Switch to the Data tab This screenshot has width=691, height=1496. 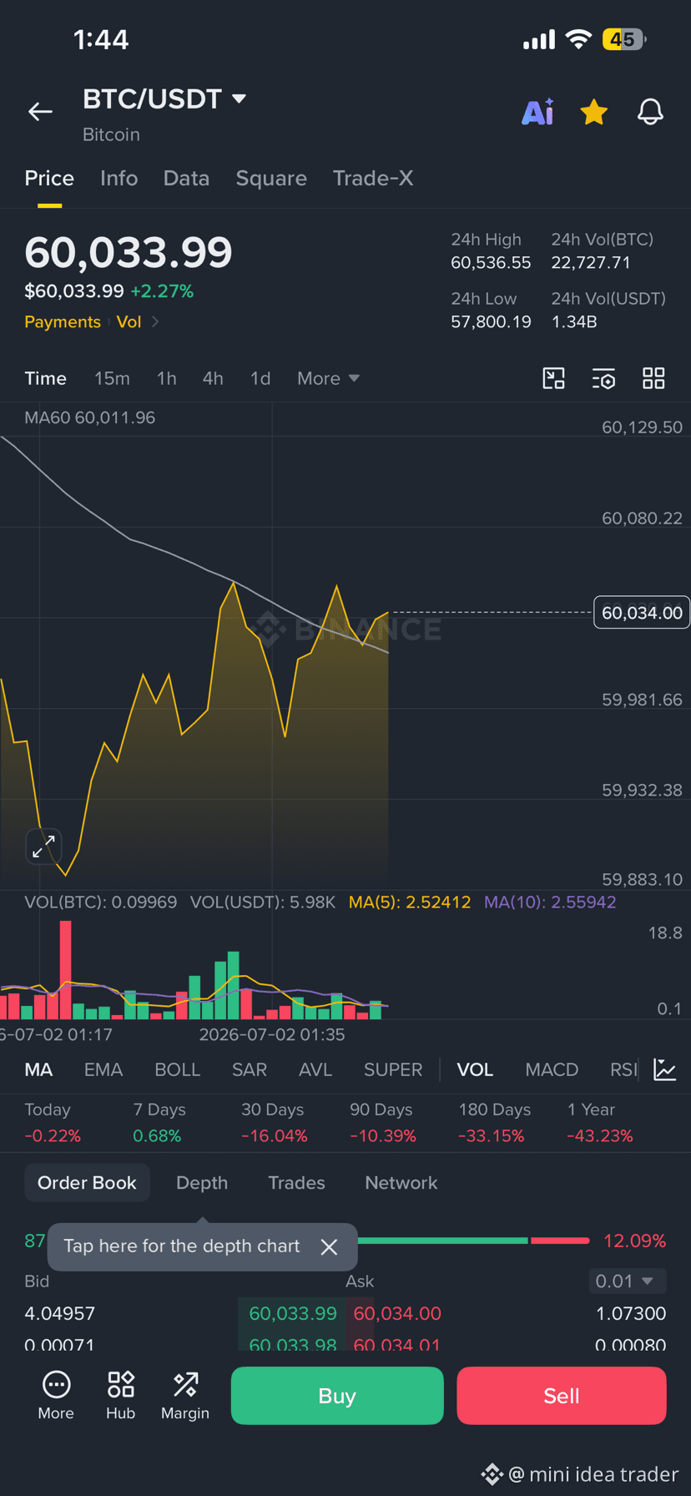click(186, 178)
